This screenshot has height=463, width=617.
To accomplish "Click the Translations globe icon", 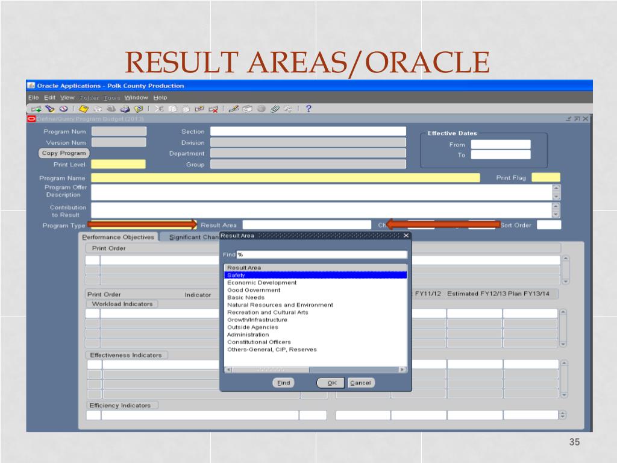I will [x=261, y=109].
